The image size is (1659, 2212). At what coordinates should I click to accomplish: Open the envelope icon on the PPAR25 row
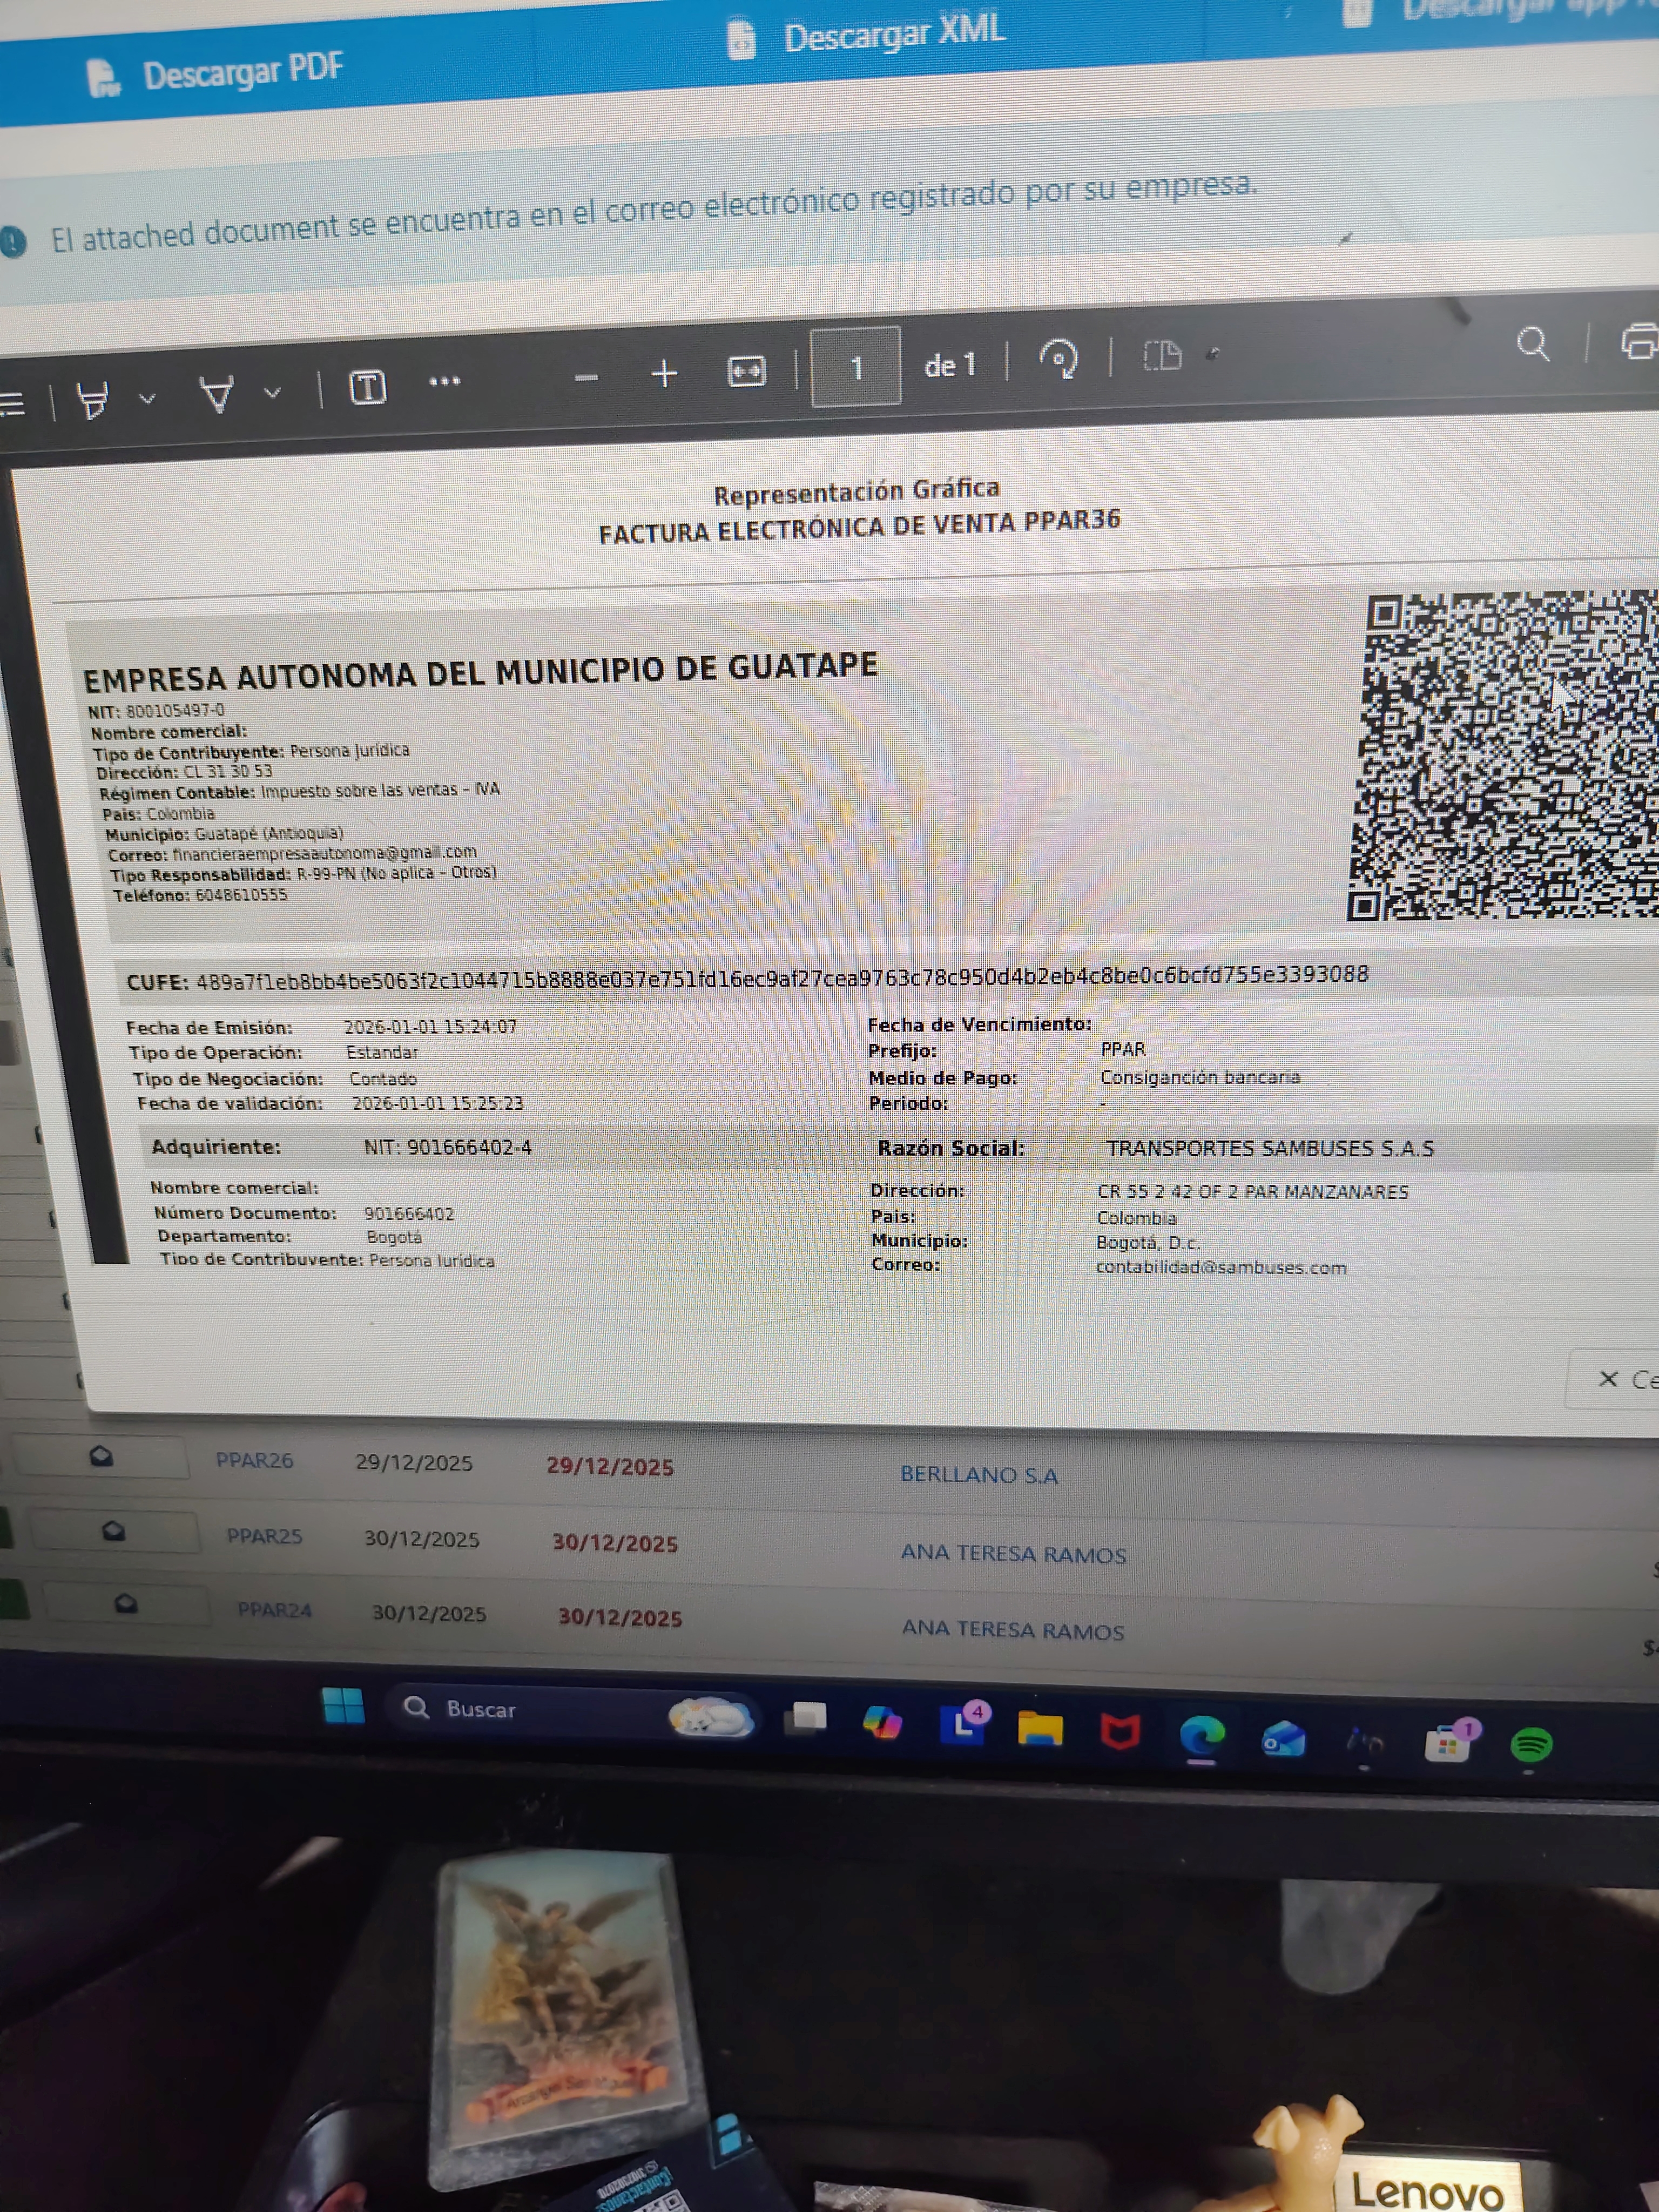coord(114,1531)
